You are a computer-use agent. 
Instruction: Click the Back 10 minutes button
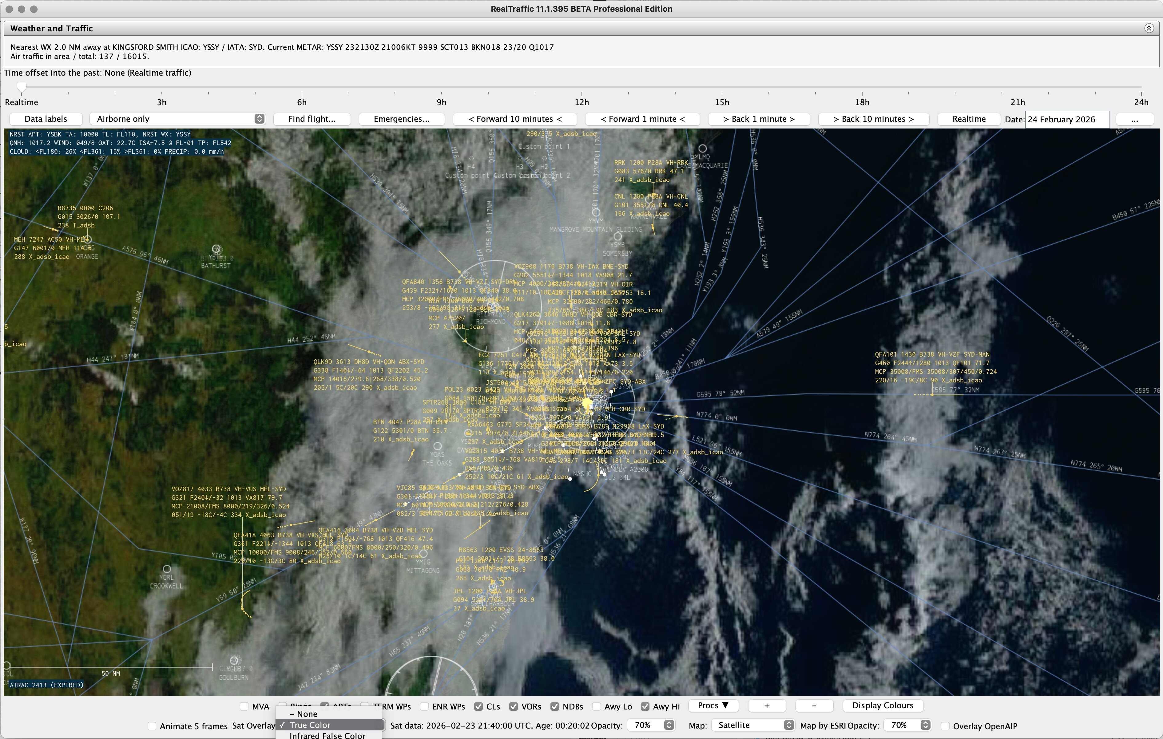click(x=873, y=119)
